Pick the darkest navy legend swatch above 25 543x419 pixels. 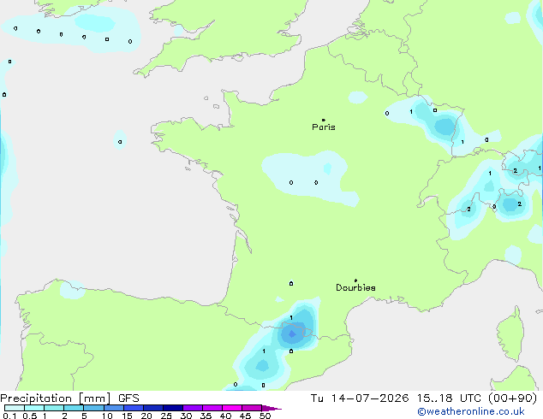tap(173, 408)
